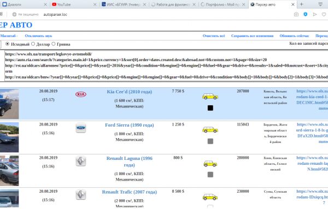The width and height of the screenshot is (328, 209).
Task: Open a new browser tab
Action: click(x=301, y=4)
